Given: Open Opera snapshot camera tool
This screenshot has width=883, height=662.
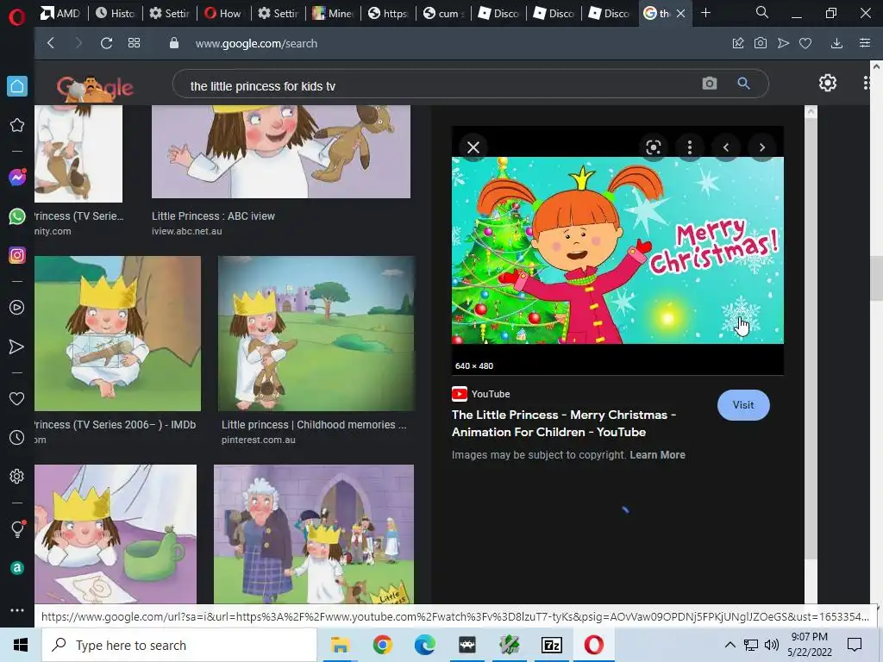Looking at the screenshot, I should coord(761,43).
